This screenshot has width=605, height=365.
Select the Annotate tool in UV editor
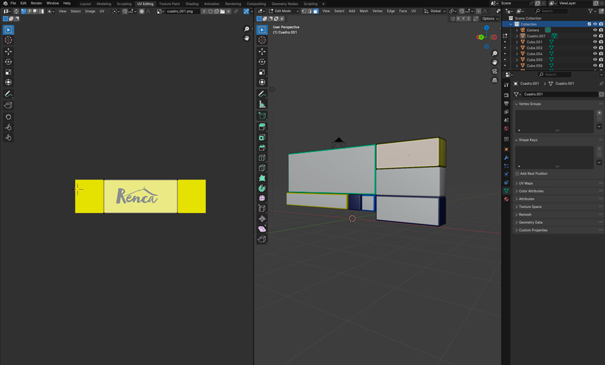coord(8,94)
